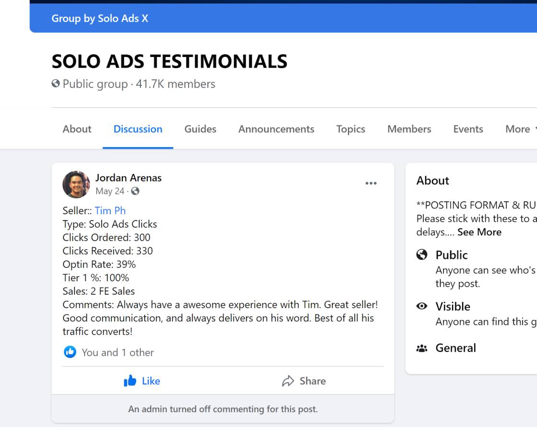Screen dimensions: 537x427
Task: Click the globe privacy icon beside May 24
Action: [135, 191]
